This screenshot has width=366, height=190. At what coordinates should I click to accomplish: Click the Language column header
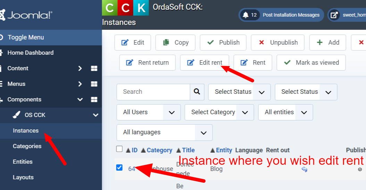coord(249,150)
